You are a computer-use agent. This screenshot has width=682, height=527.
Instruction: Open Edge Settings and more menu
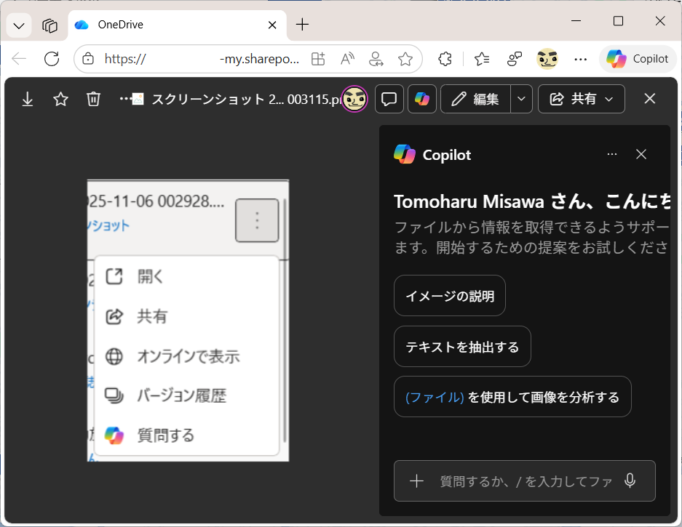point(580,59)
